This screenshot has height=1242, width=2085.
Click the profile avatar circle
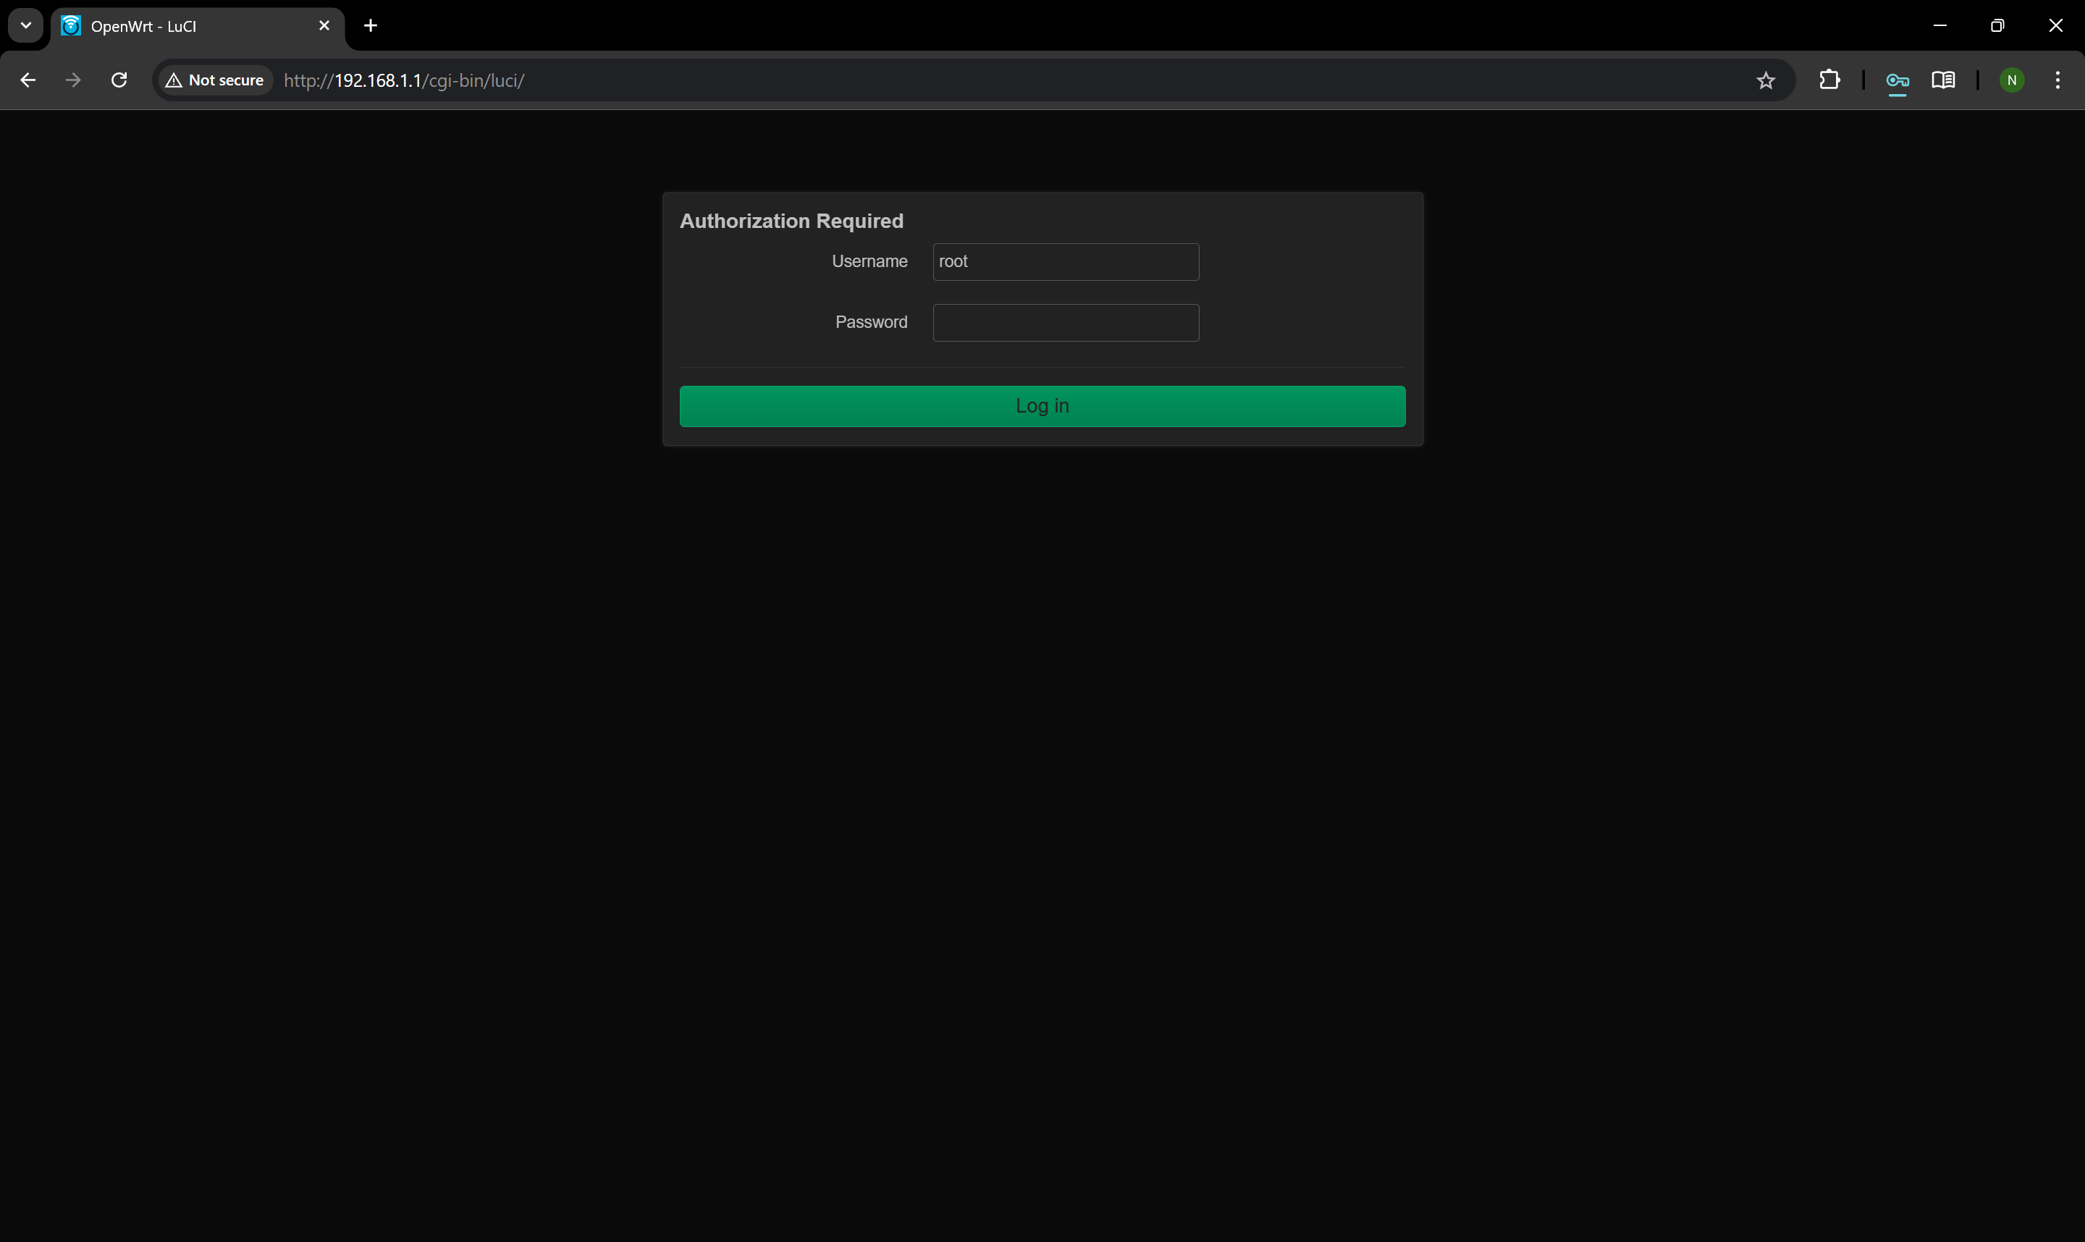tap(2012, 80)
